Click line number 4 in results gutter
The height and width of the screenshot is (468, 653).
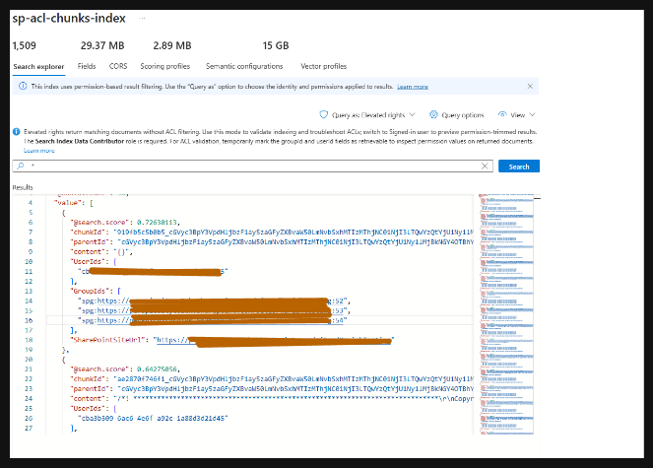pos(30,203)
